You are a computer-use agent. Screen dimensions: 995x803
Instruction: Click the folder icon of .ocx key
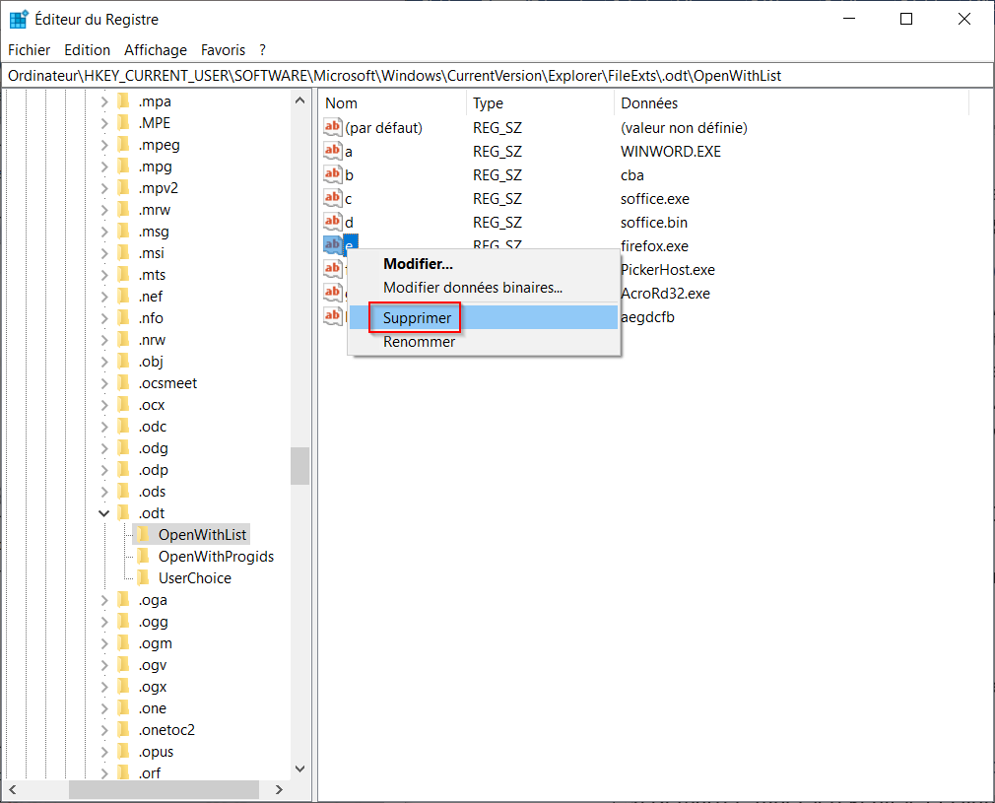[124, 404]
